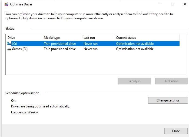Viewport: 189px width, 137px height.
Task: Select the (C:) drive icon
Action: [9, 44]
